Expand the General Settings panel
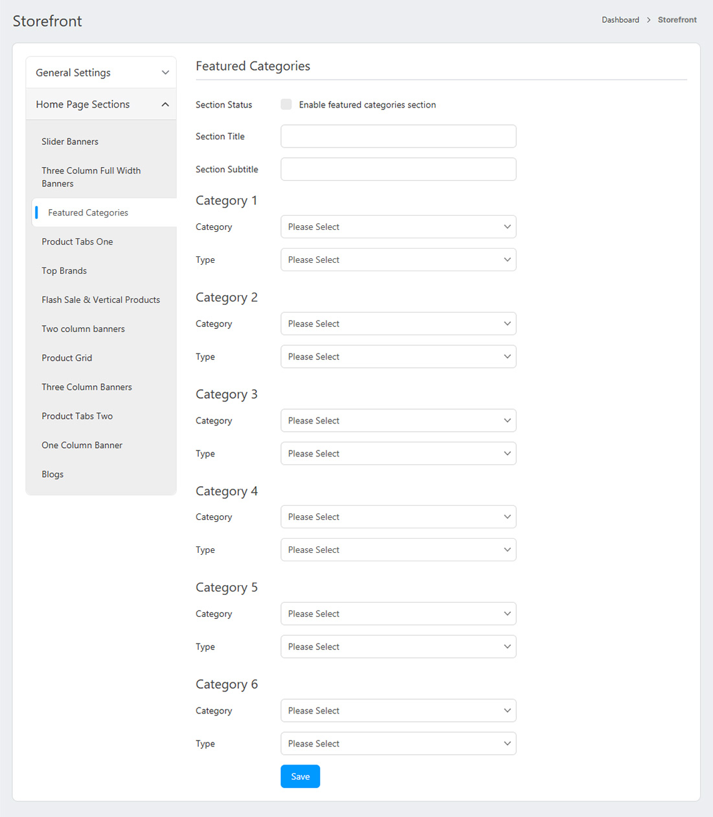The width and height of the screenshot is (713, 817). point(101,73)
